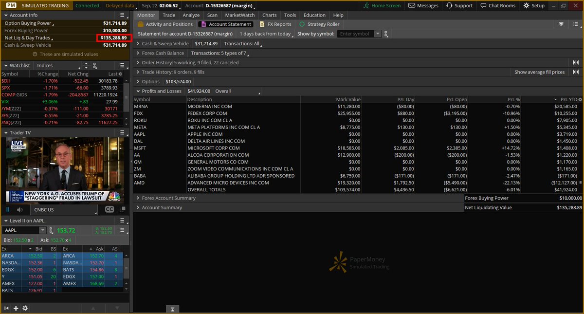Click the Enter symbol input field

(x=356, y=34)
